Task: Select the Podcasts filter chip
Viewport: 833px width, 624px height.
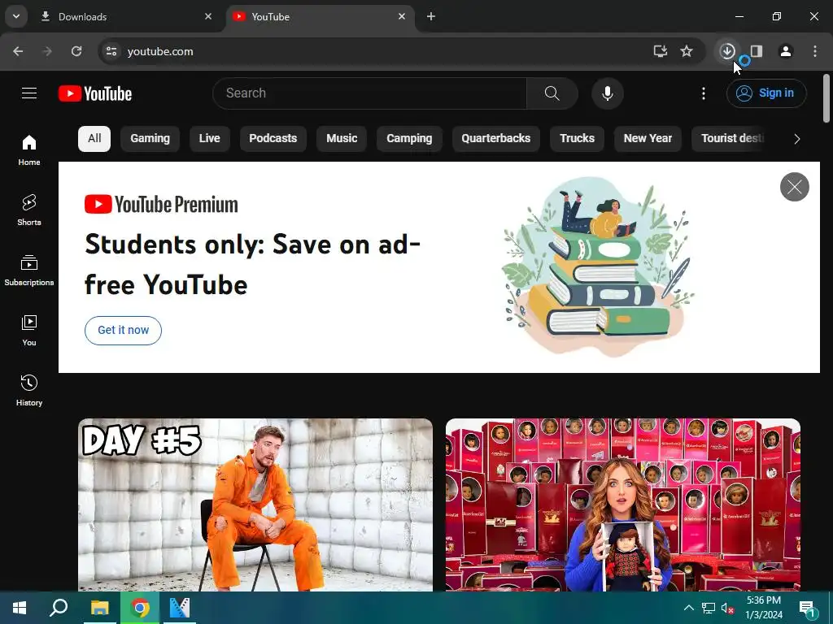Action: 273,138
